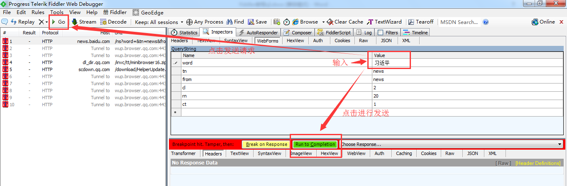Click the MSDN Search field
The height and width of the screenshot is (186, 567).
click(x=459, y=22)
